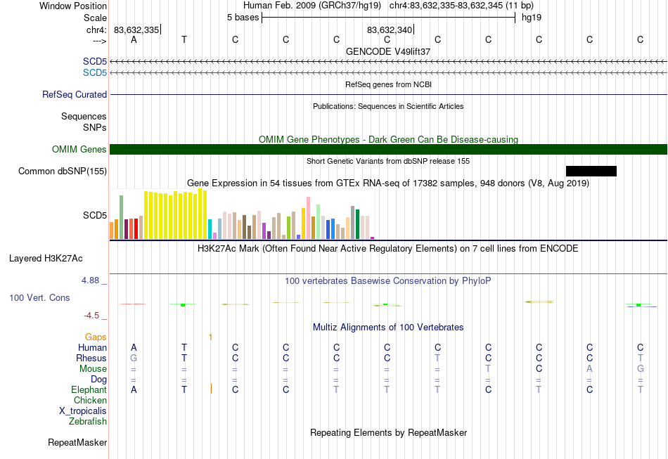This screenshot has height=459, width=668.
Task: Click the dark green OMIM Genes bar
Action: pyautogui.click(x=388, y=150)
